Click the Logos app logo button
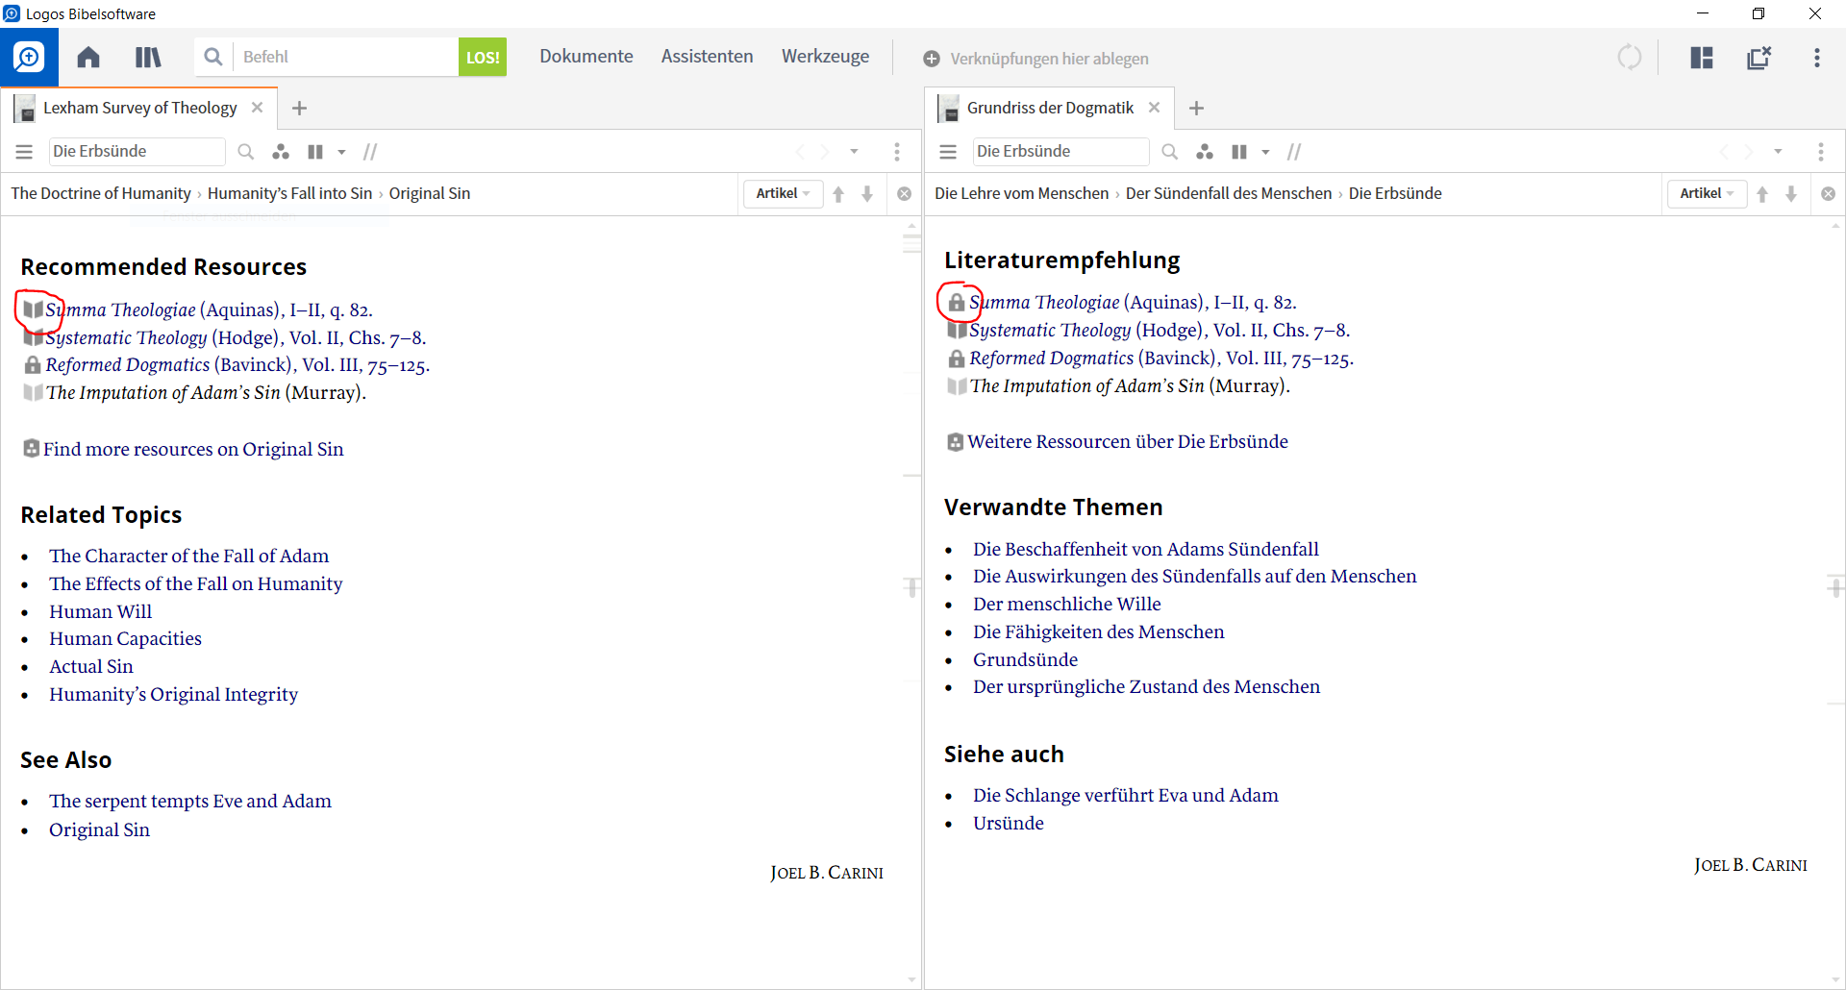 click(29, 58)
